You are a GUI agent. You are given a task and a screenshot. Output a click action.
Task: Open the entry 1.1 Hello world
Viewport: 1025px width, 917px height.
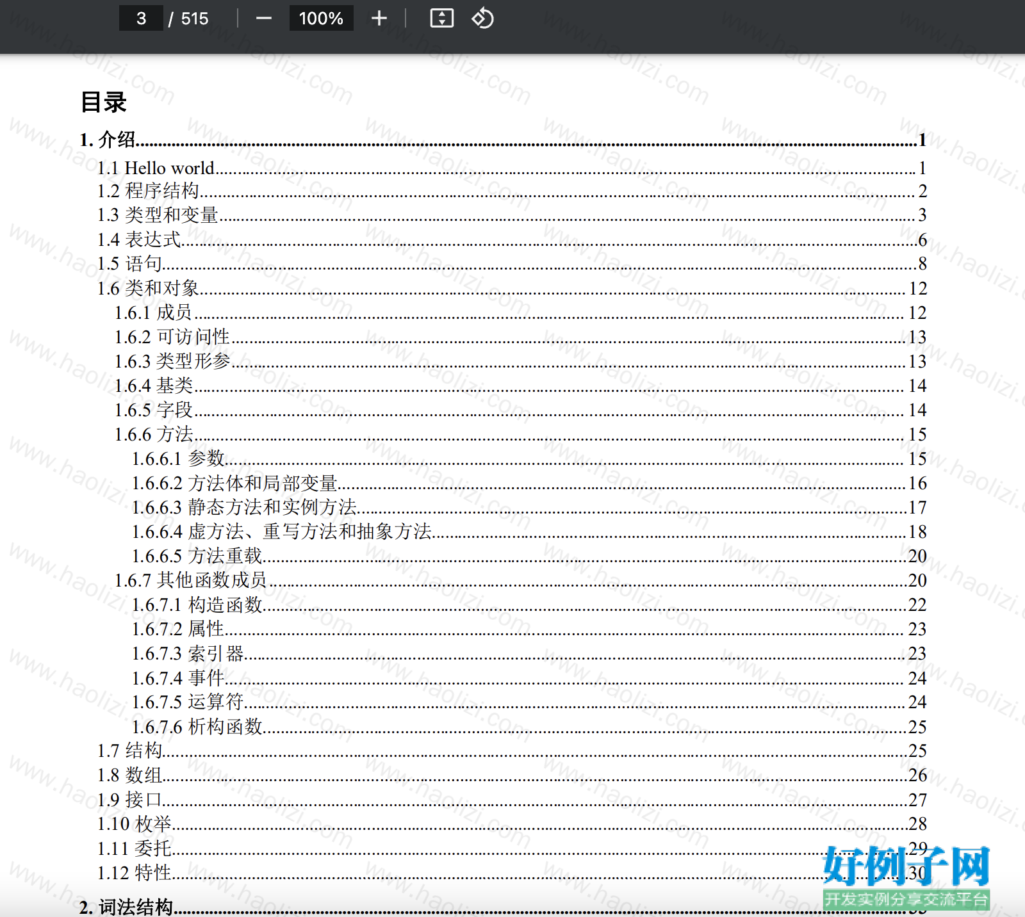tap(512, 168)
